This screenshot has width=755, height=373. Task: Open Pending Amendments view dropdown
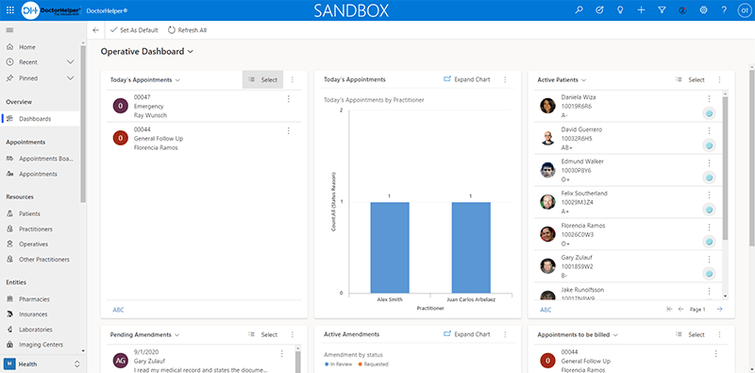tap(176, 334)
